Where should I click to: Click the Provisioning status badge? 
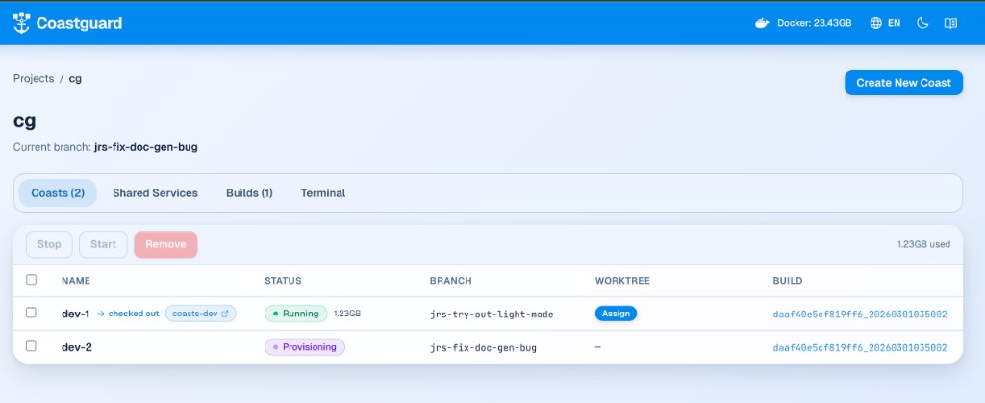[x=305, y=347]
